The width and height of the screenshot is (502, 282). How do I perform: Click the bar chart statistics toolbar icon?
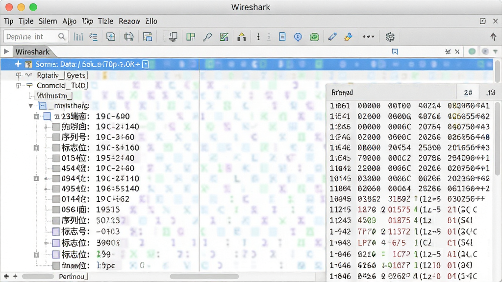click(78, 37)
